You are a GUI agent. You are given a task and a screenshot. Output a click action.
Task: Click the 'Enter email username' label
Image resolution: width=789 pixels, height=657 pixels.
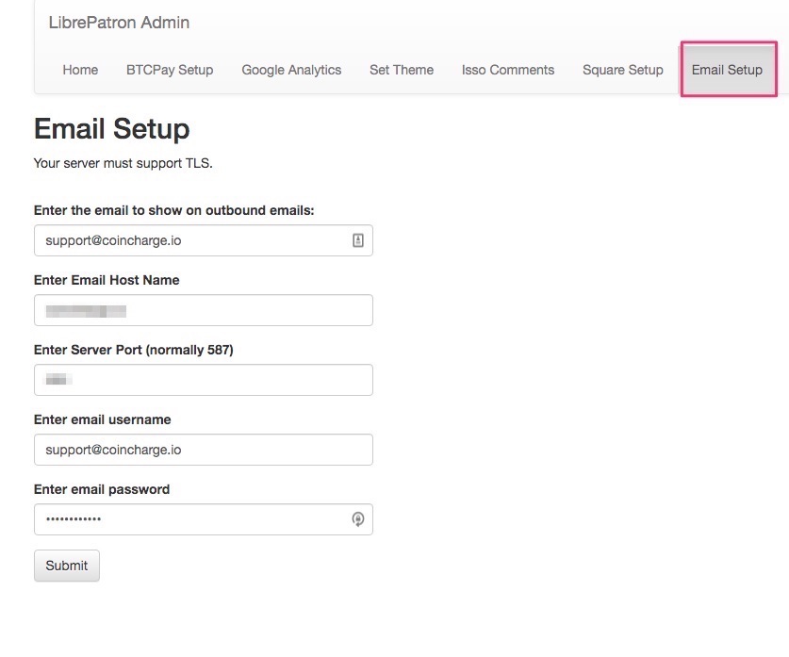coord(102,419)
